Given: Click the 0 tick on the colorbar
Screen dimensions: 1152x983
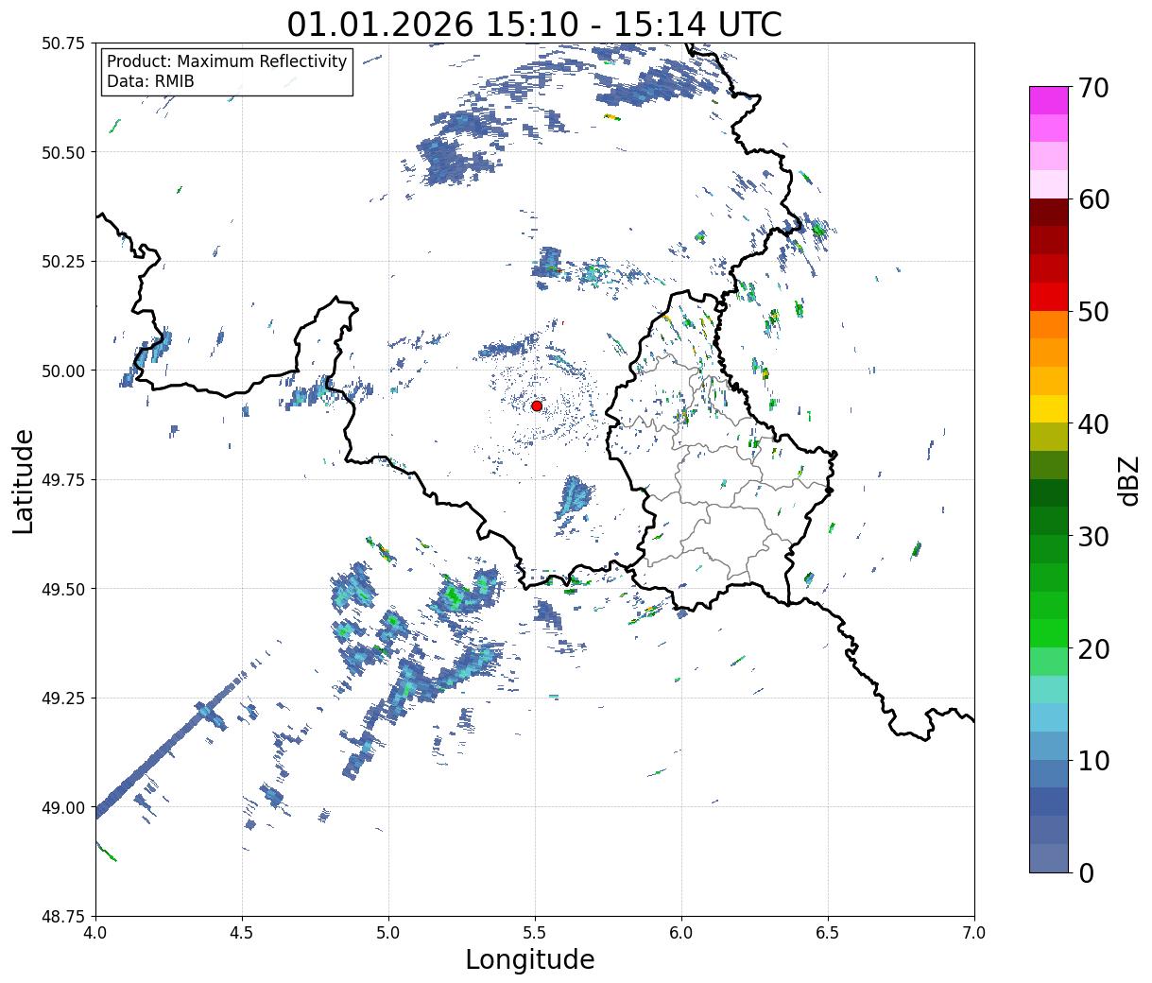Looking at the screenshot, I should coord(1085,872).
